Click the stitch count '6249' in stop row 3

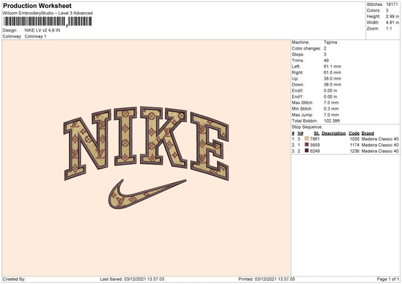click(315, 151)
